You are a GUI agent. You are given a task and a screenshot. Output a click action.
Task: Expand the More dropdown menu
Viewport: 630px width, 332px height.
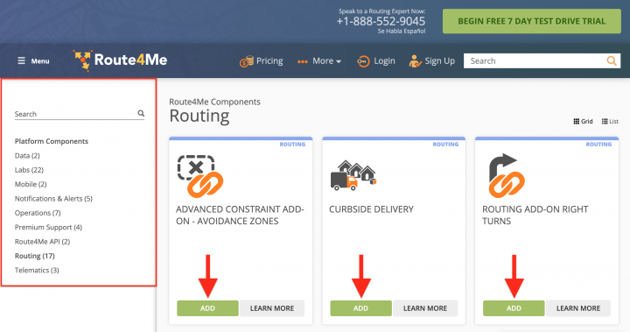[x=326, y=61]
